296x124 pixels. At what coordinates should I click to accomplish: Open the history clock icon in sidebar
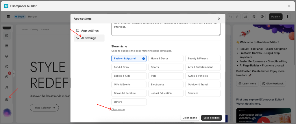(7, 66)
